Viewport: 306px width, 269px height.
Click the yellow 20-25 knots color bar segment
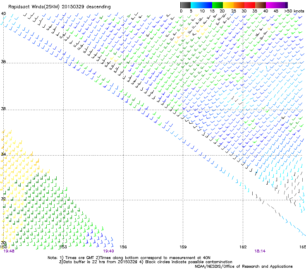point(228,5)
